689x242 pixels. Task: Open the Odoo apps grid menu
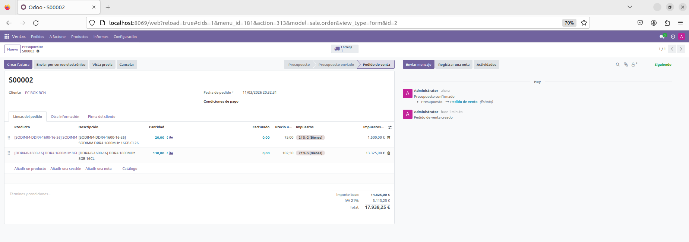point(7,36)
